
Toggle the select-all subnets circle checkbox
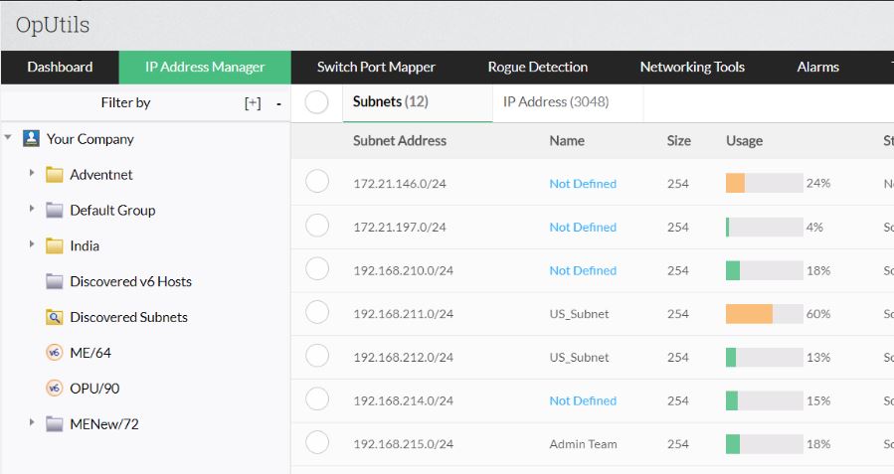coord(316,102)
